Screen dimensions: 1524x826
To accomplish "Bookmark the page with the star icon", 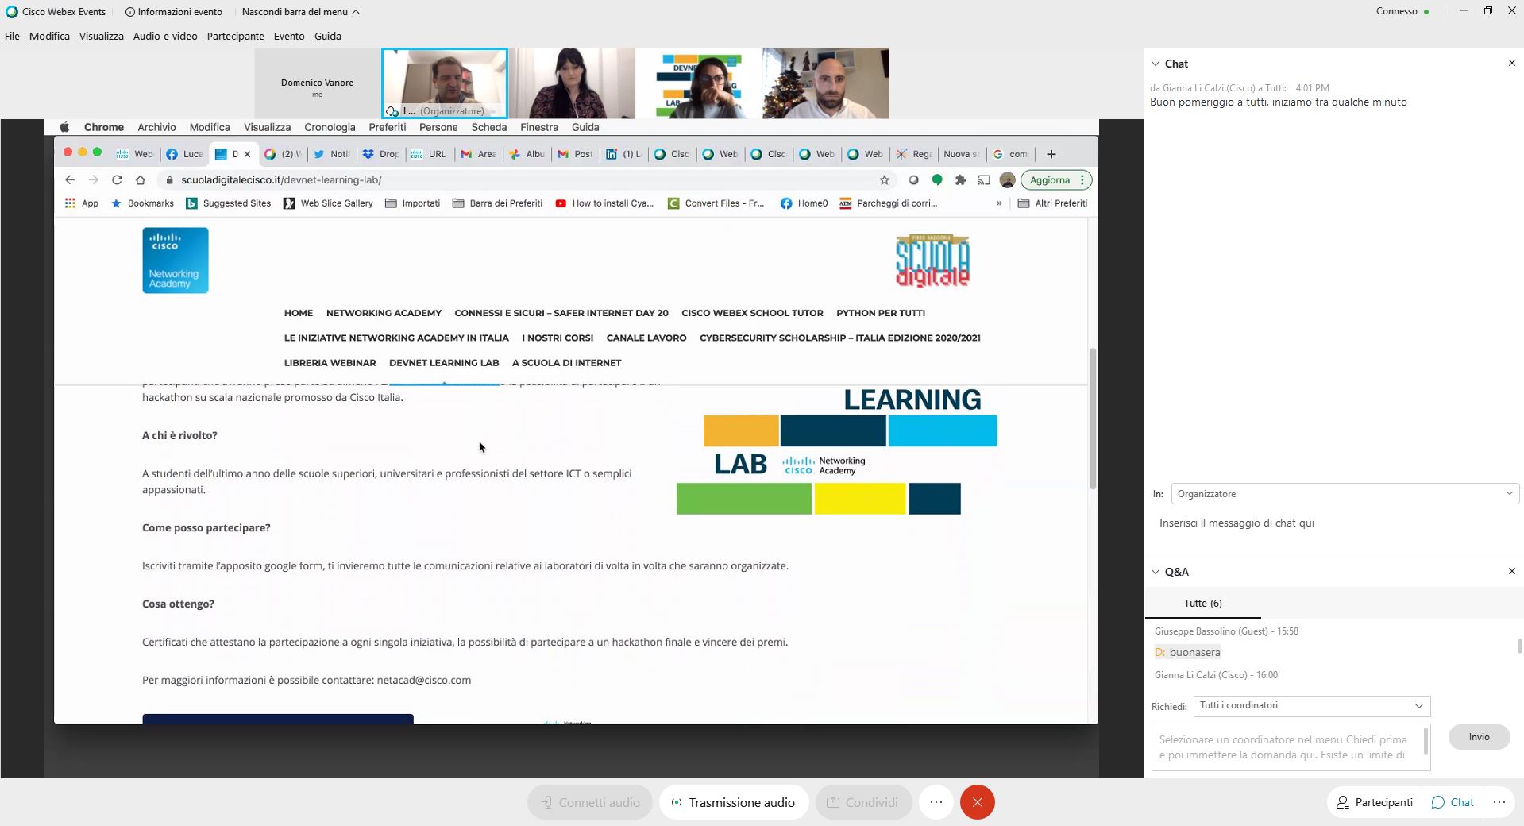I will click(884, 180).
